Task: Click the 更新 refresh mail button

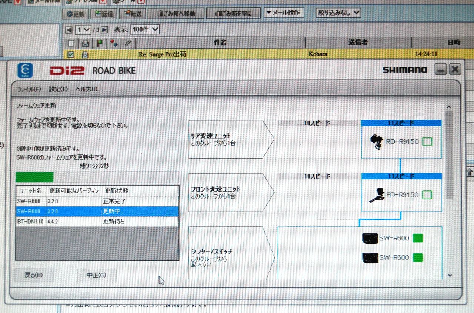Action: pos(75,14)
